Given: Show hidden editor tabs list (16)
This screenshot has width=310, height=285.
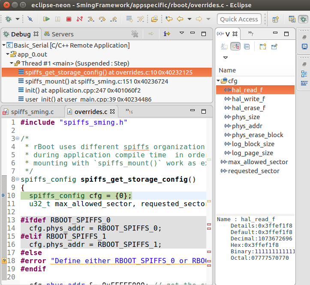Looking at the screenshot, I should pos(129,111).
